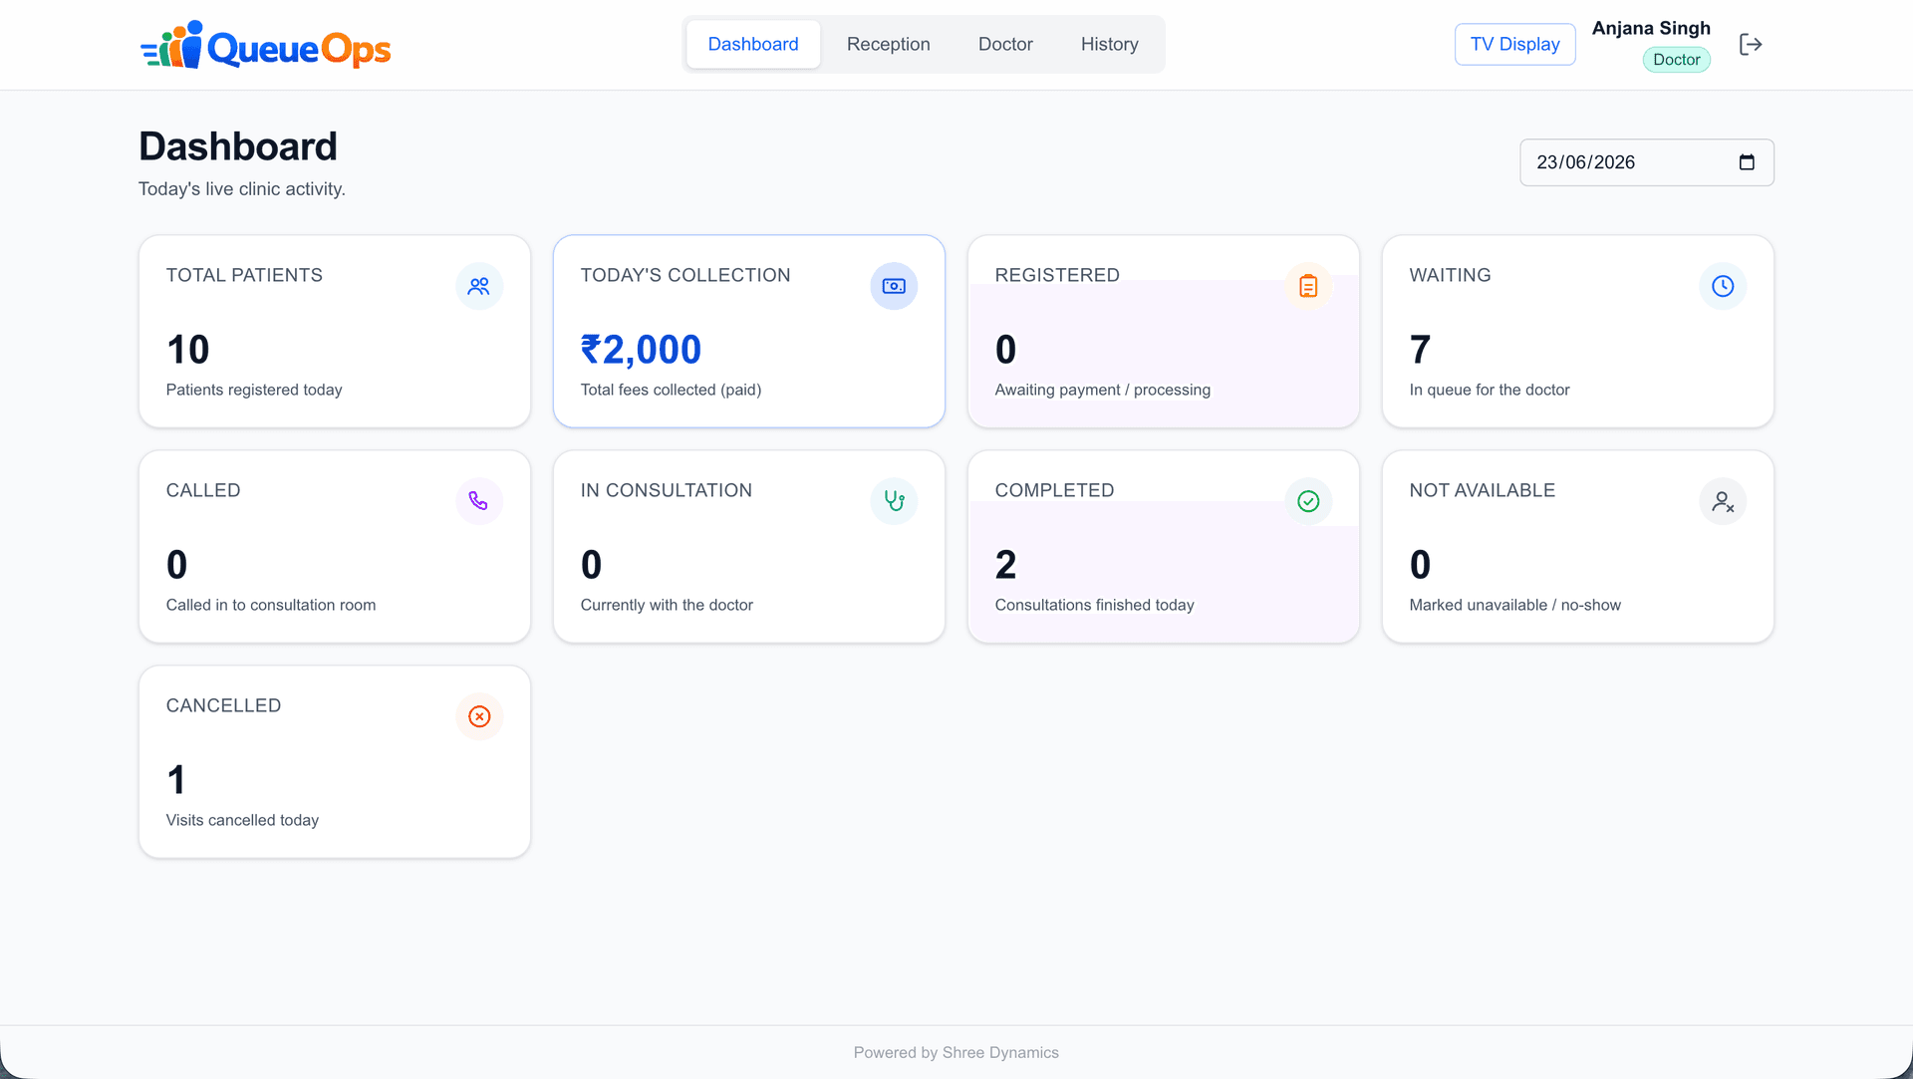Viewport: 1913px width, 1079px height.
Task: Select the Dashboard tab
Action: click(x=753, y=44)
